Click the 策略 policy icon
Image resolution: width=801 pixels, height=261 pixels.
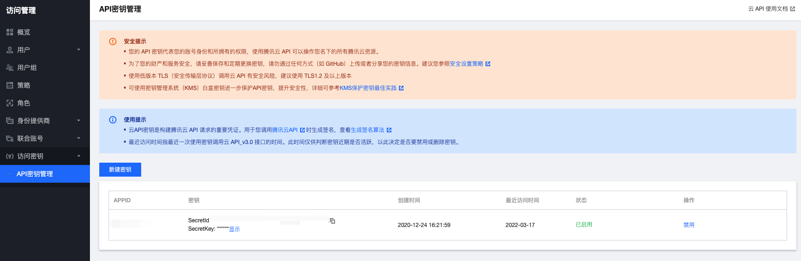10,85
